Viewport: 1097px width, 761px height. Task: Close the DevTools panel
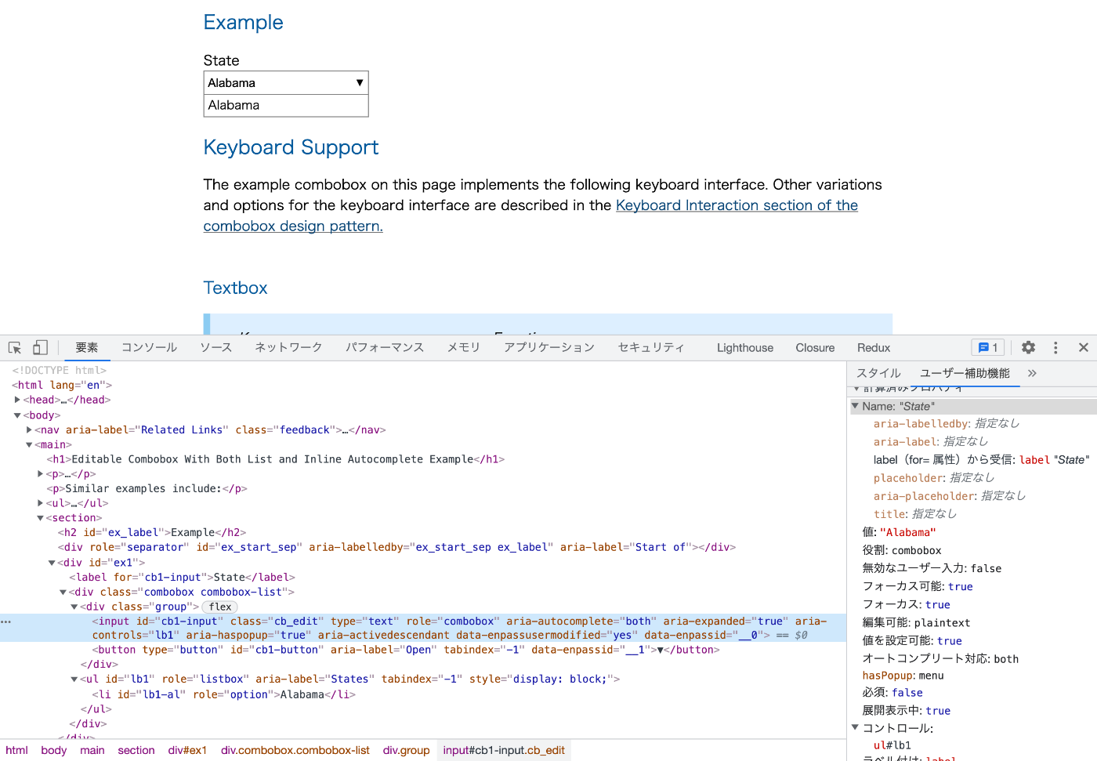pyautogui.click(x=1084, y=347)
